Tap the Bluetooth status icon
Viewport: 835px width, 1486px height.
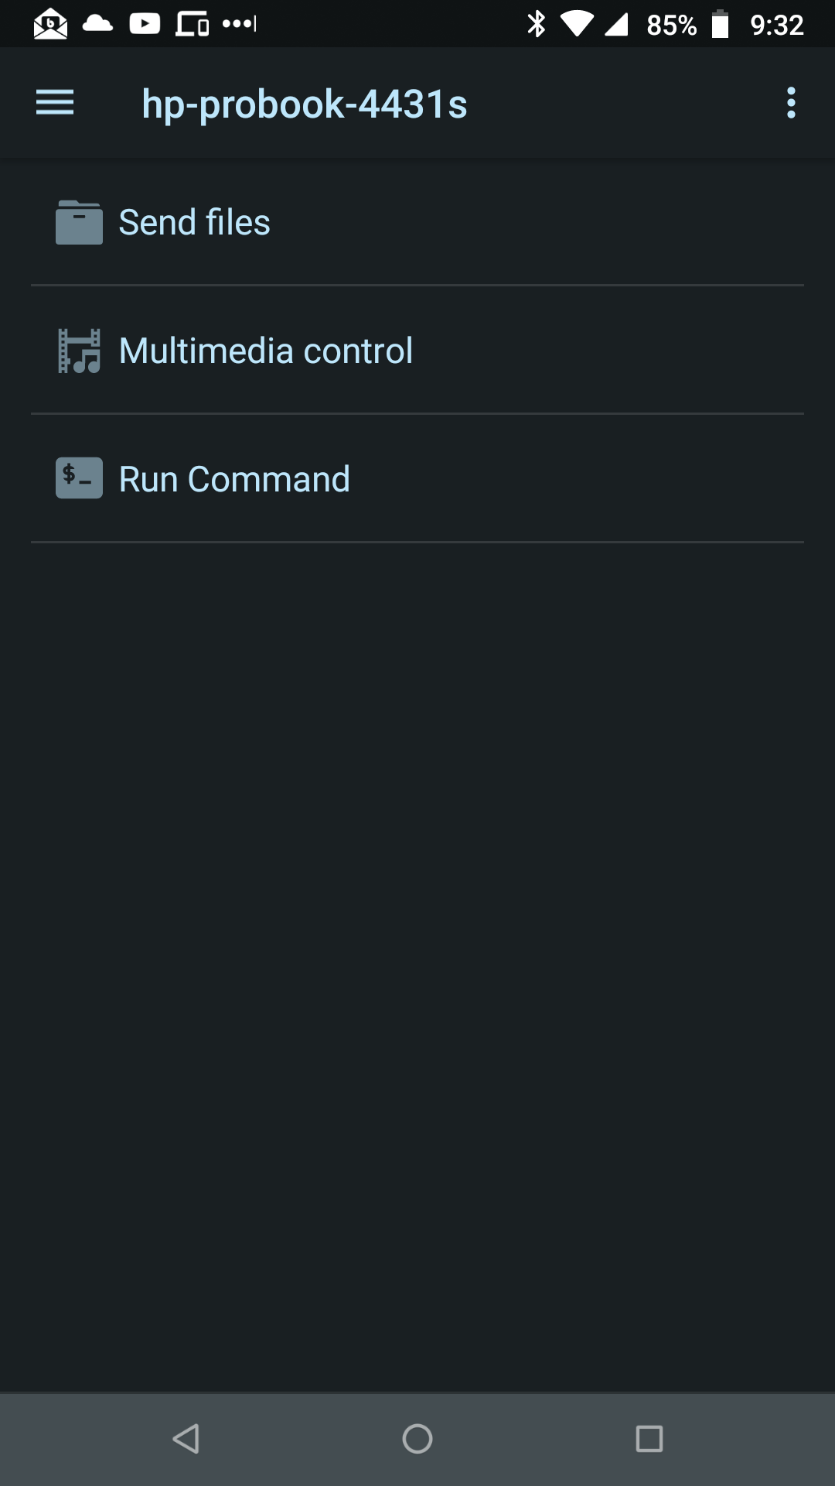coord(536,24)
